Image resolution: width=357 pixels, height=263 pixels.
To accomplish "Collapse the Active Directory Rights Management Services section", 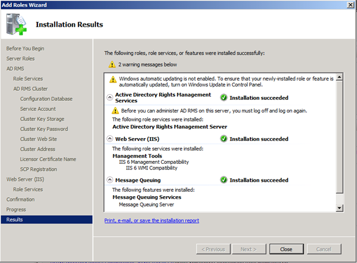I will pos(110,98).
